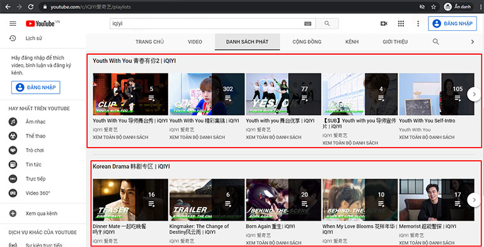Open the Youth with you 舞台优享 thumbnail
The height and width of the screenshot is (247, 484).
pos(284,94)
